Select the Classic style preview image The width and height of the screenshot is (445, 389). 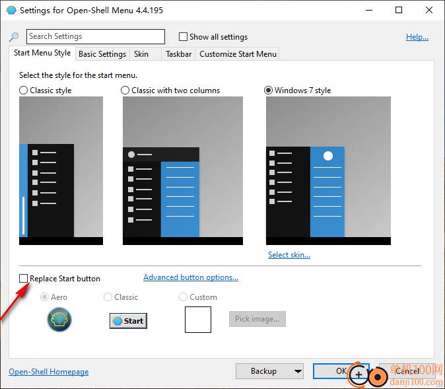pos(61,170)
